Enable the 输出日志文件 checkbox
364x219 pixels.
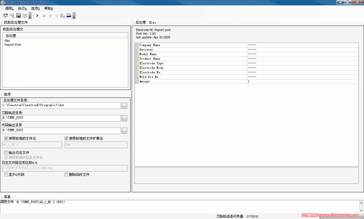[x=6, y=153]
